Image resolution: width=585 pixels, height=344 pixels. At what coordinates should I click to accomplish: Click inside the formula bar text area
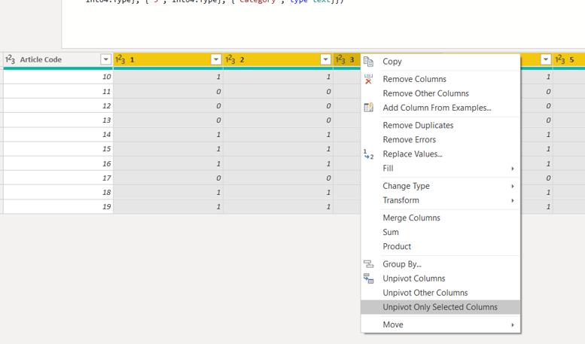[323, 24]
